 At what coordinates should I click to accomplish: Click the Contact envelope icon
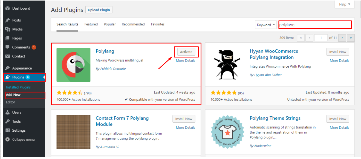click(x=8, y=56)
